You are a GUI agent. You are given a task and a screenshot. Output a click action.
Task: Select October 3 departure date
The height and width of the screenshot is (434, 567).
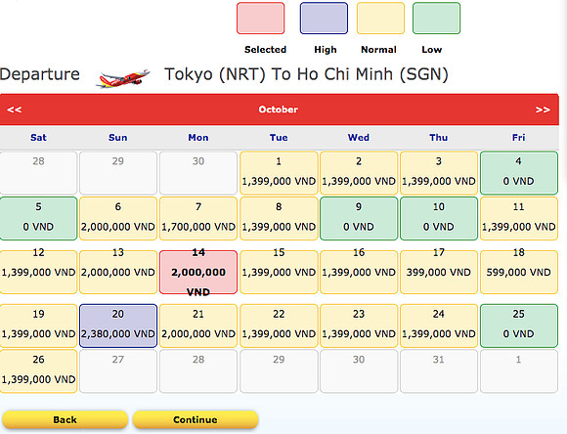(x=439, y=173)
